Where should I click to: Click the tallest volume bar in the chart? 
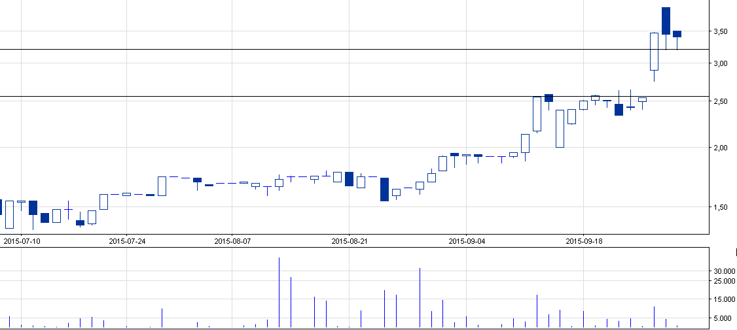pos(279,292)
